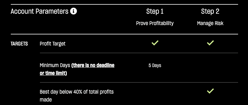This screenshot has height=105, width=248.
Task: Click the divider line under Profit Target row
Action: (139, 53)
